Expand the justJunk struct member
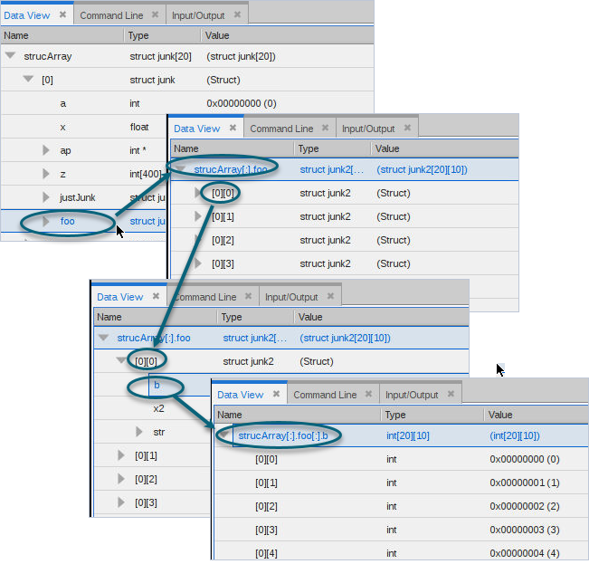This screenshot has height=564, width=589. coord(46,197)
